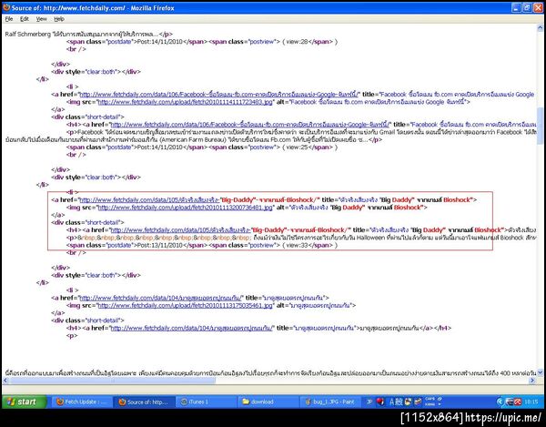Viewport: 546px width, 427px height.
Task: Open the image link fetch20101113200736481.jpg
Action: [185, 208]
